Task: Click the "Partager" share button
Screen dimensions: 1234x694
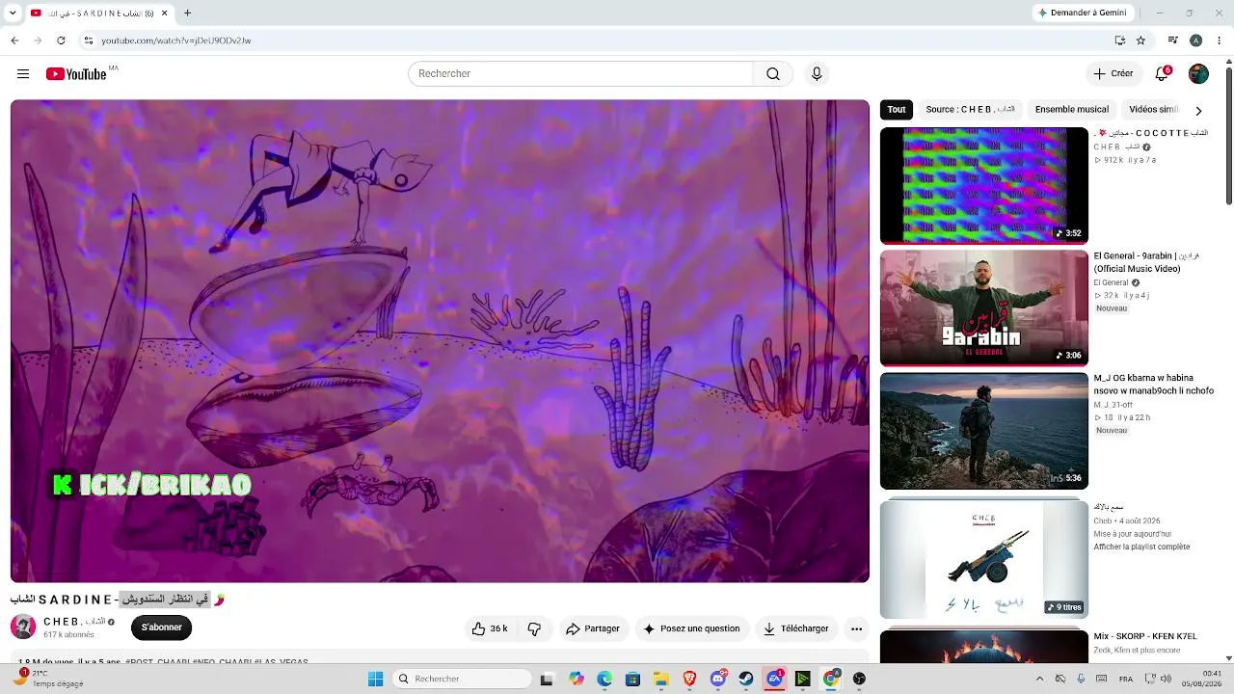Action: tap(593, 628)
